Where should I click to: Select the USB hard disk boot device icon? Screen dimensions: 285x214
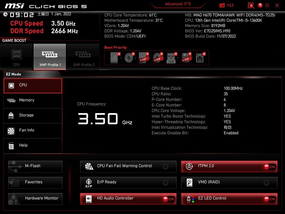click(x=143, y=58)
